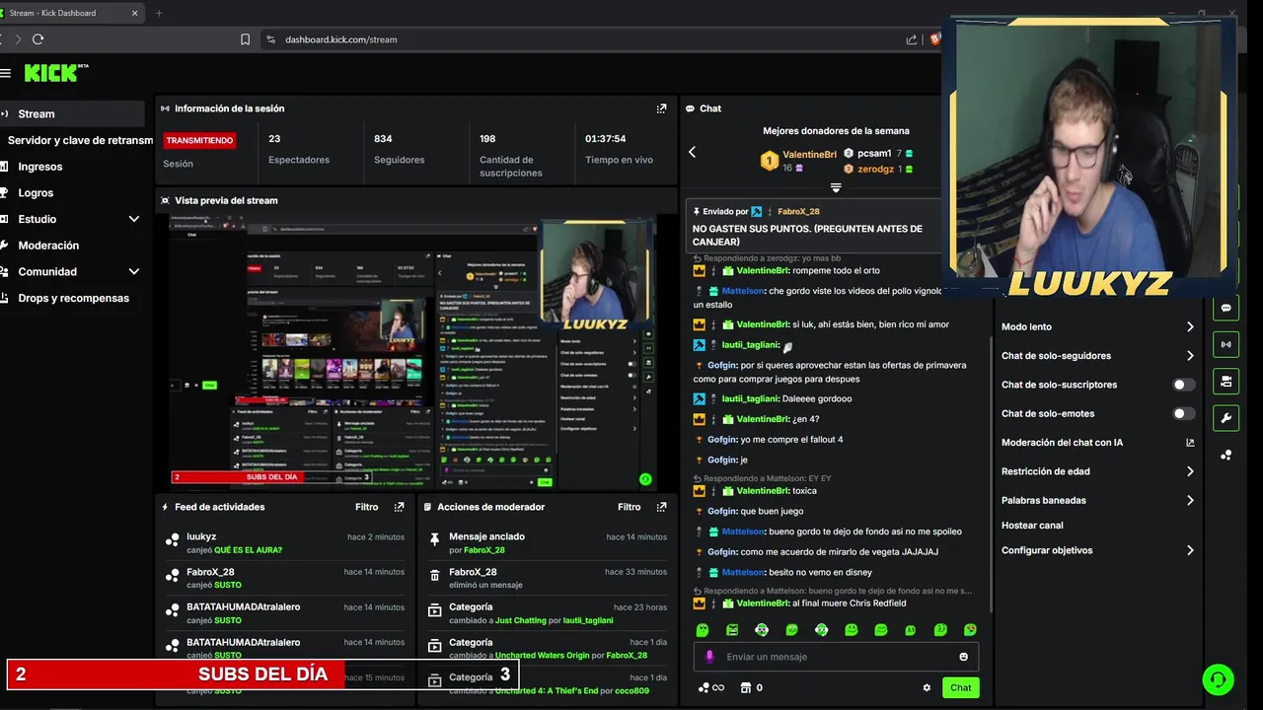Open chat settings gear icon
This screenshot has width=1263, height=710.
coord(927,687)
